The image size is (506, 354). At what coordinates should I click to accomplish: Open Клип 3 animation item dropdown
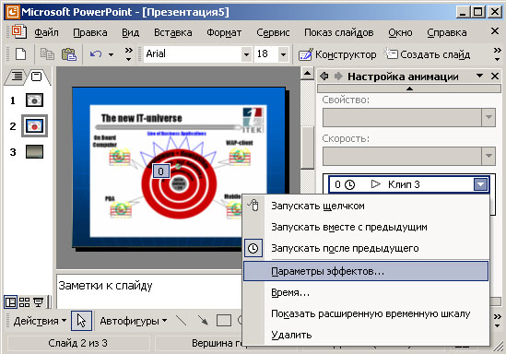click(x=480, y=184)
